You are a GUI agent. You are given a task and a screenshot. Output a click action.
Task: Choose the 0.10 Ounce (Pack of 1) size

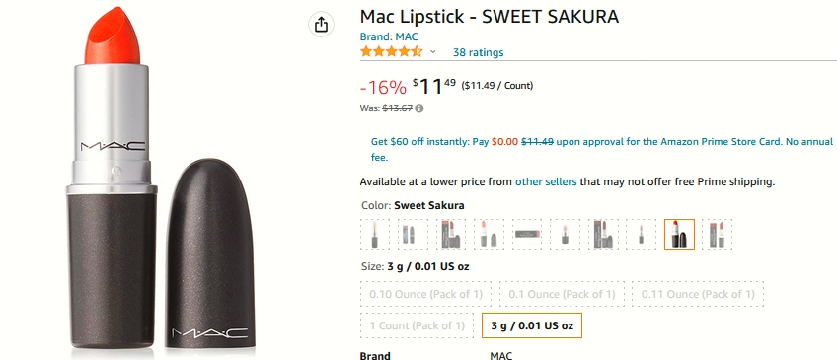point(426,294)
